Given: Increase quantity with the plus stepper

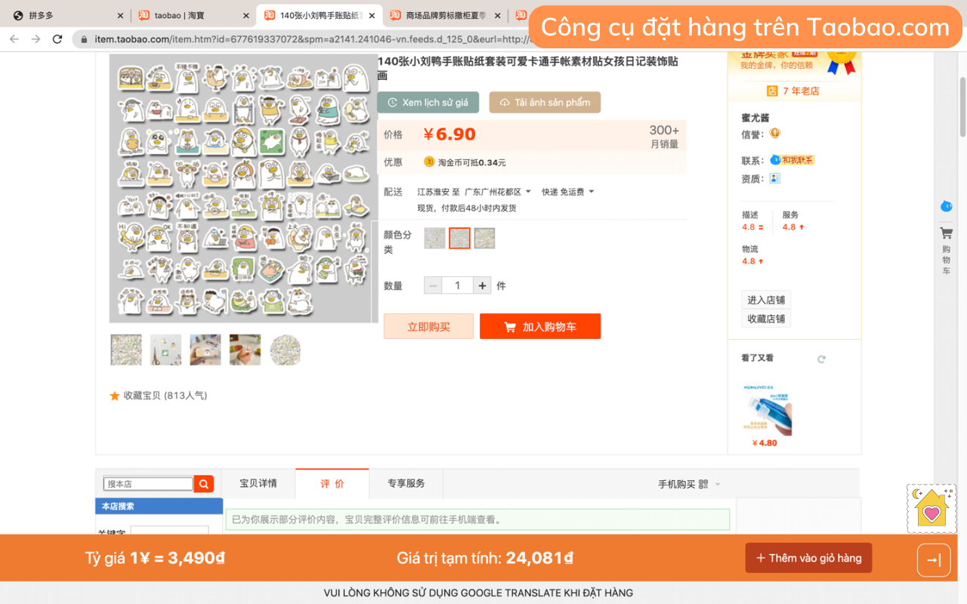Looking at the screenshot, I should [482, 285].
